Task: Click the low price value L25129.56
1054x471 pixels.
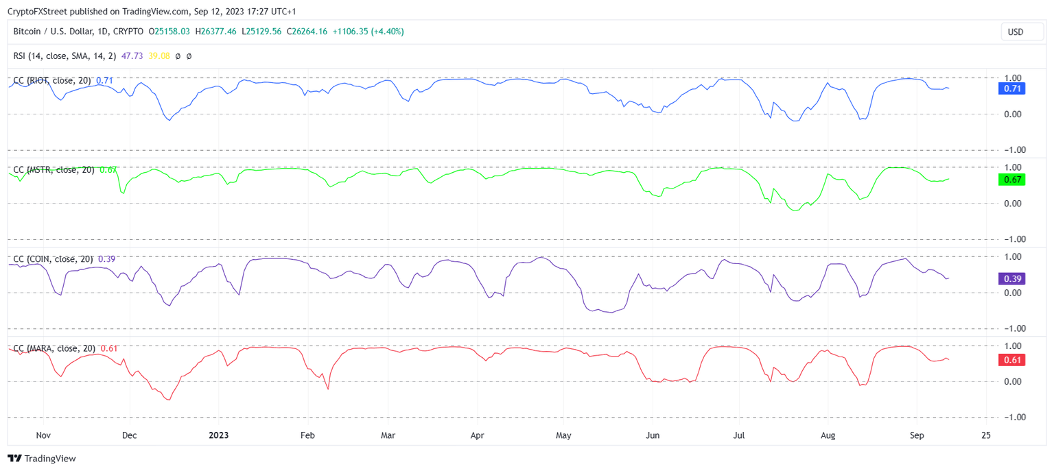Action: pyautogui.click(x=261, y=32)
